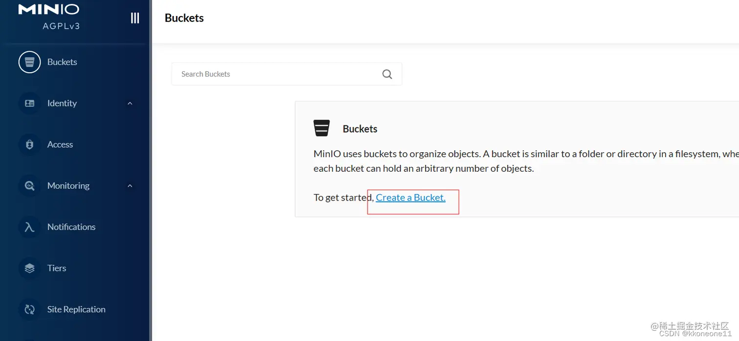
Task: Click the Site Replication sync icon
Action: 29,309
